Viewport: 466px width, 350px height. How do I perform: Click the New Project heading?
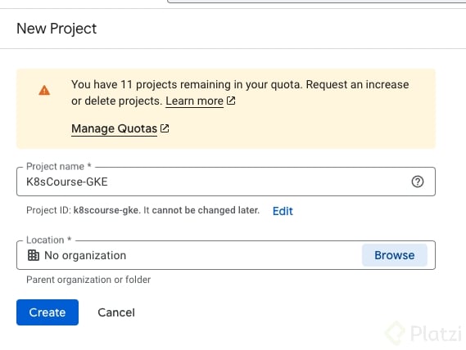(57, 29)
